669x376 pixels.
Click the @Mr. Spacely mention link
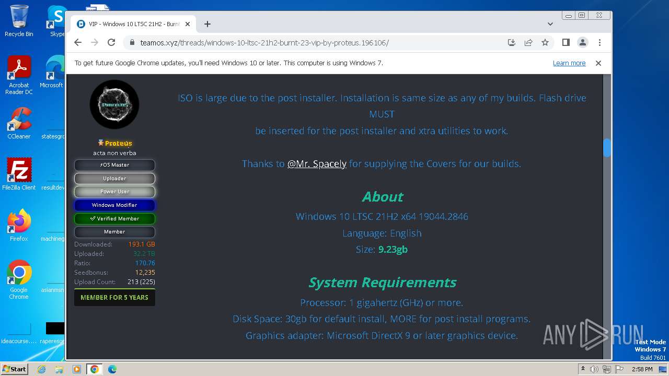pyautogui.click(x=317, y=164)
